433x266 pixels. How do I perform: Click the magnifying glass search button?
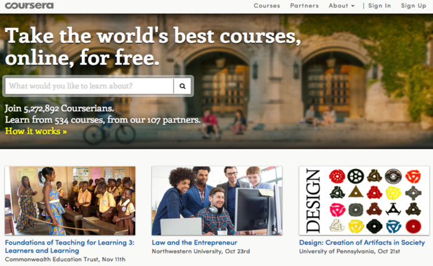(x=183, y=86)
